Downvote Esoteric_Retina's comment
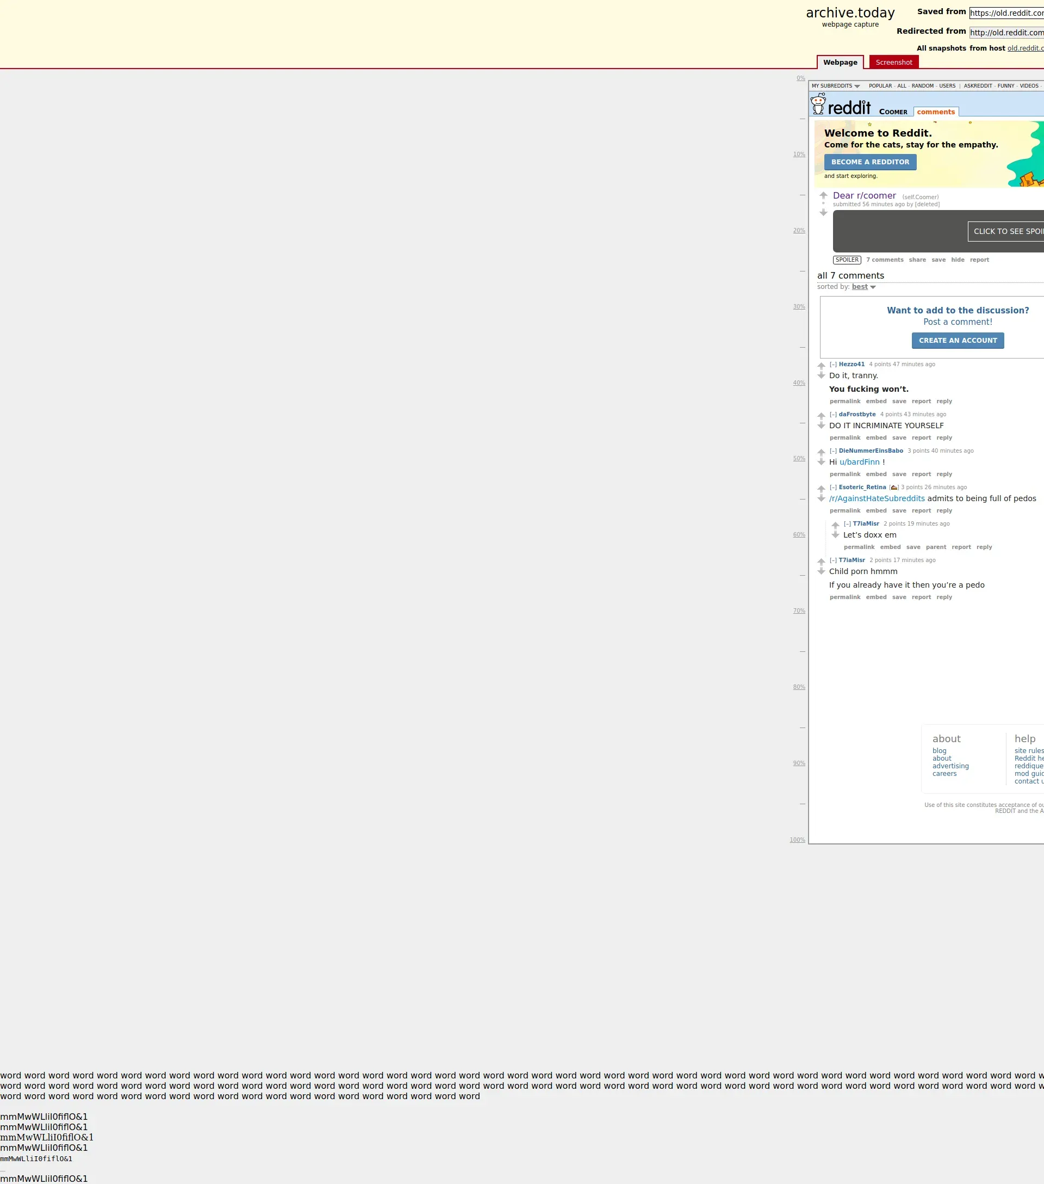This screenshot has height=1184, width=1044. tap(821, 499)
